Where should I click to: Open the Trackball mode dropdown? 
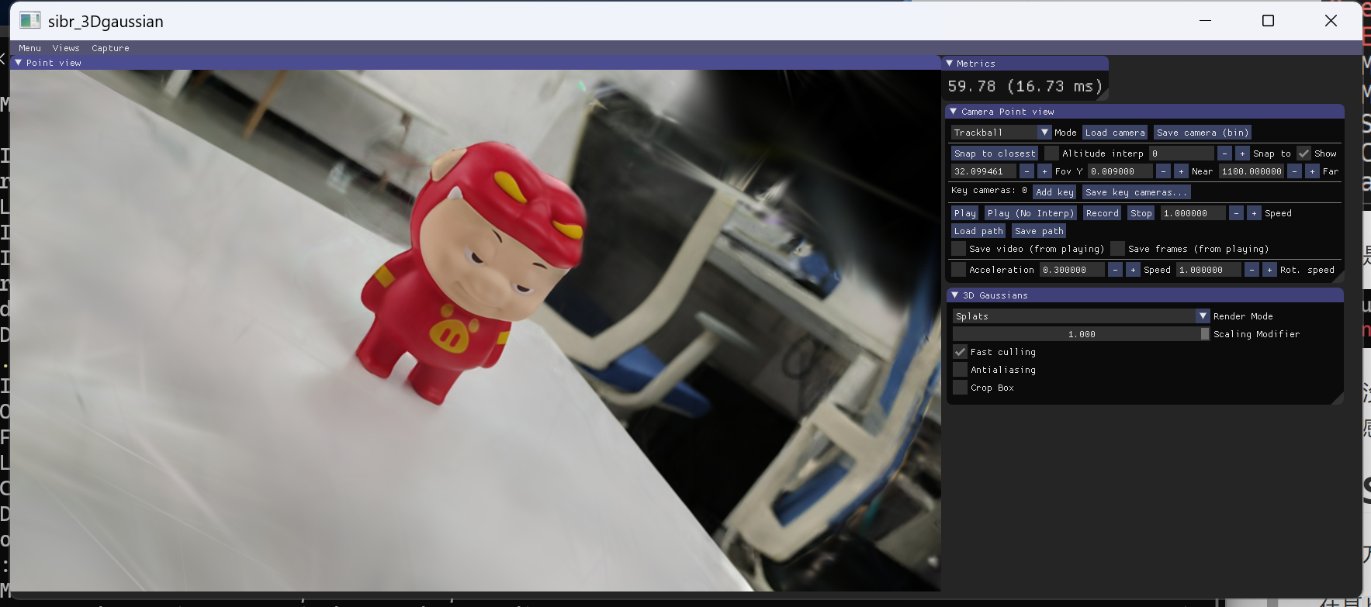coord(1001,133)
